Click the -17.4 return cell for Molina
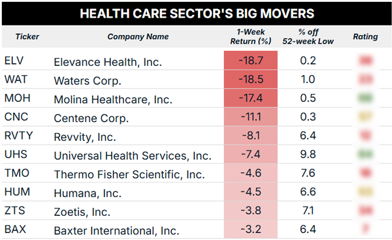 pyautogui.click(x=251, y=98)
